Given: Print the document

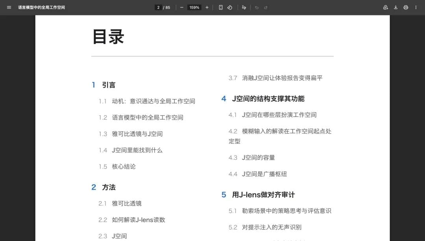Looking at the screenshot, I should (406, 7).
